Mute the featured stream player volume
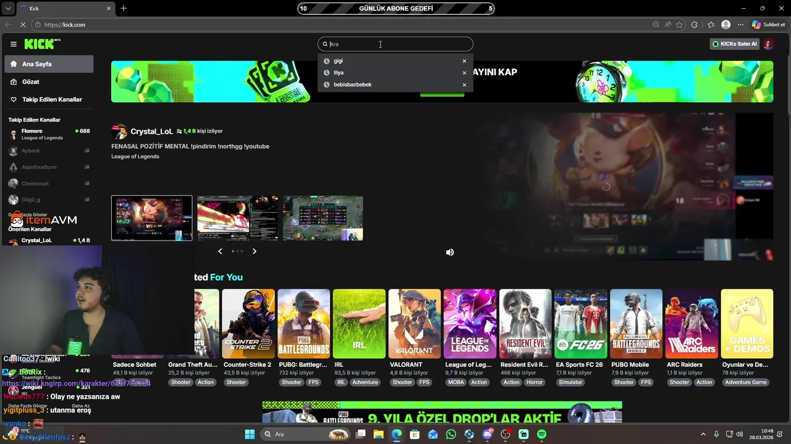The width and height of the screenshot is (791, 444). point(450,252)
